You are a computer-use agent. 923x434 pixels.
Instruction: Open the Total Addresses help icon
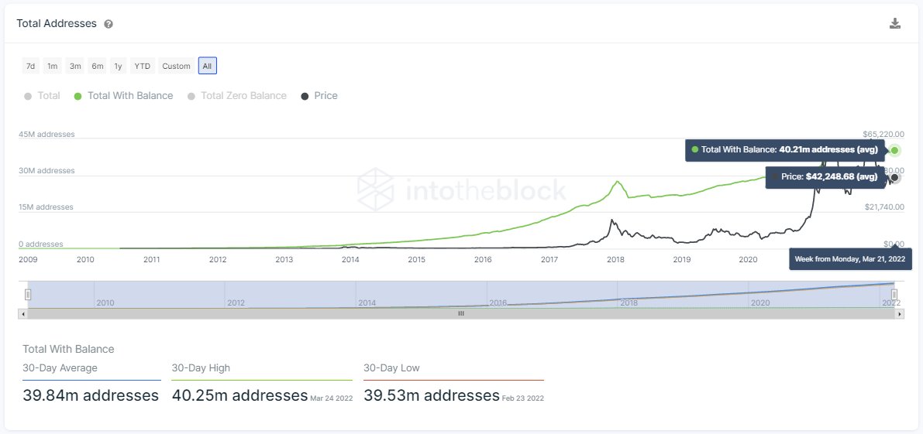(x=108, y=24)
